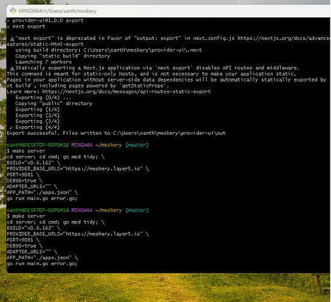Click the first 'DEBUG=true' line
Viewport: 331px width, 302px height.
pos(25,181)
